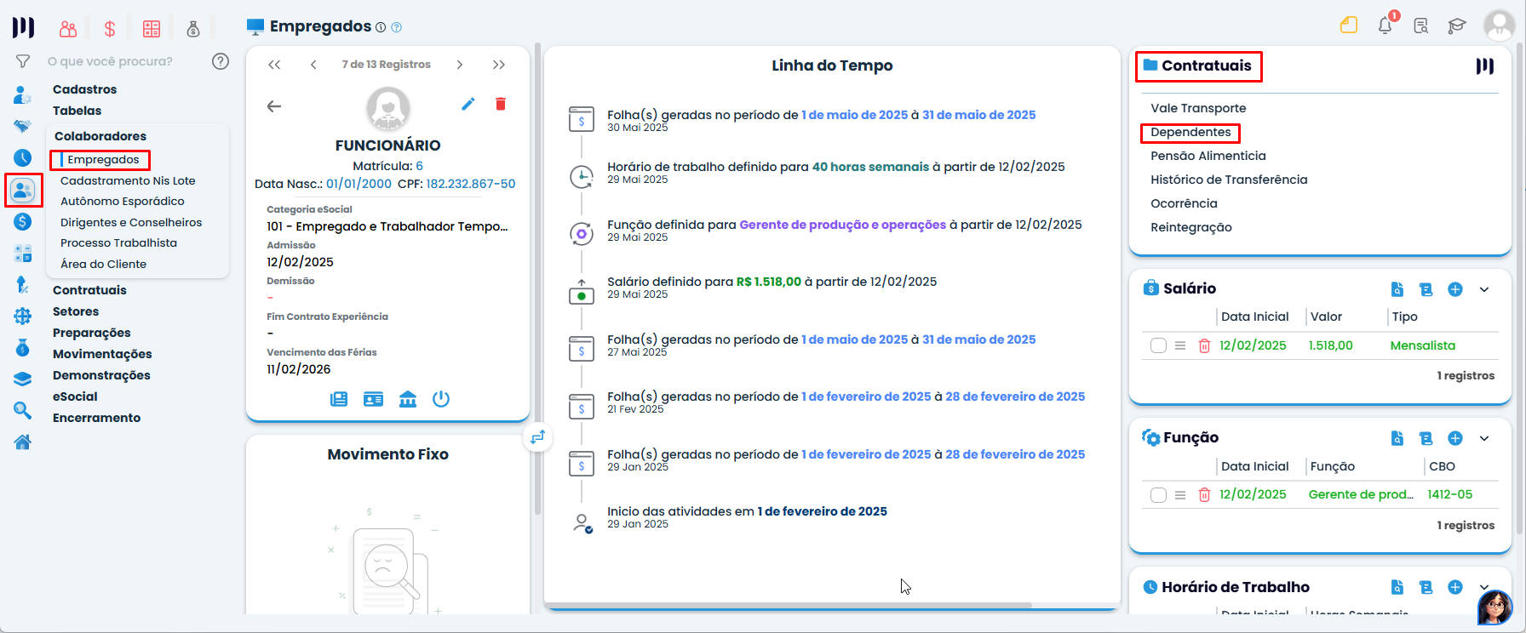The width and height of the screenshot is (1526, 633).
Task: Select Dependentes in Contratuais list
Action: click(x=1190, y=132)
